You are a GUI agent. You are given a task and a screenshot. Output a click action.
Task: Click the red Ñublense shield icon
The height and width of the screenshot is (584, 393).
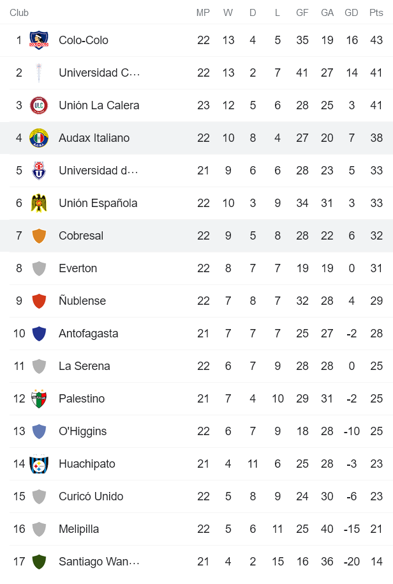pyautogui.click(x=39, y=301)
